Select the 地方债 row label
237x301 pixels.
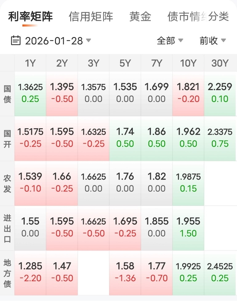[7, 273]
